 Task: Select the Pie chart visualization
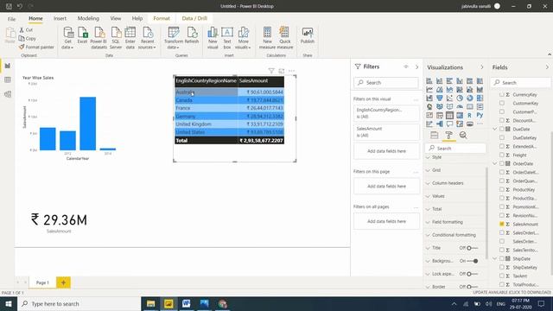[x=460, y=98]
